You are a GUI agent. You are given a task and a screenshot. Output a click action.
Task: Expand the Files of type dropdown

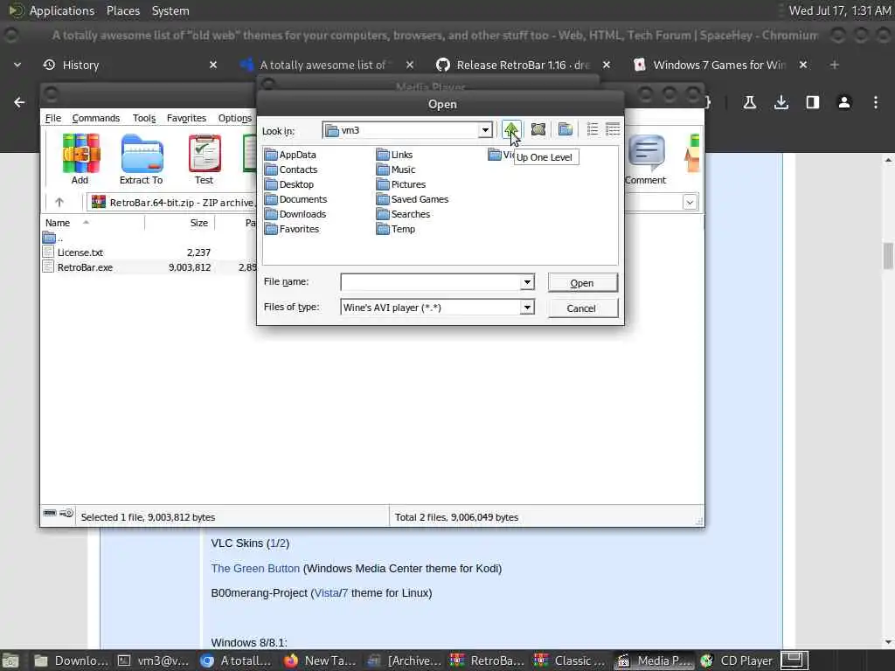tap(527, 308)
